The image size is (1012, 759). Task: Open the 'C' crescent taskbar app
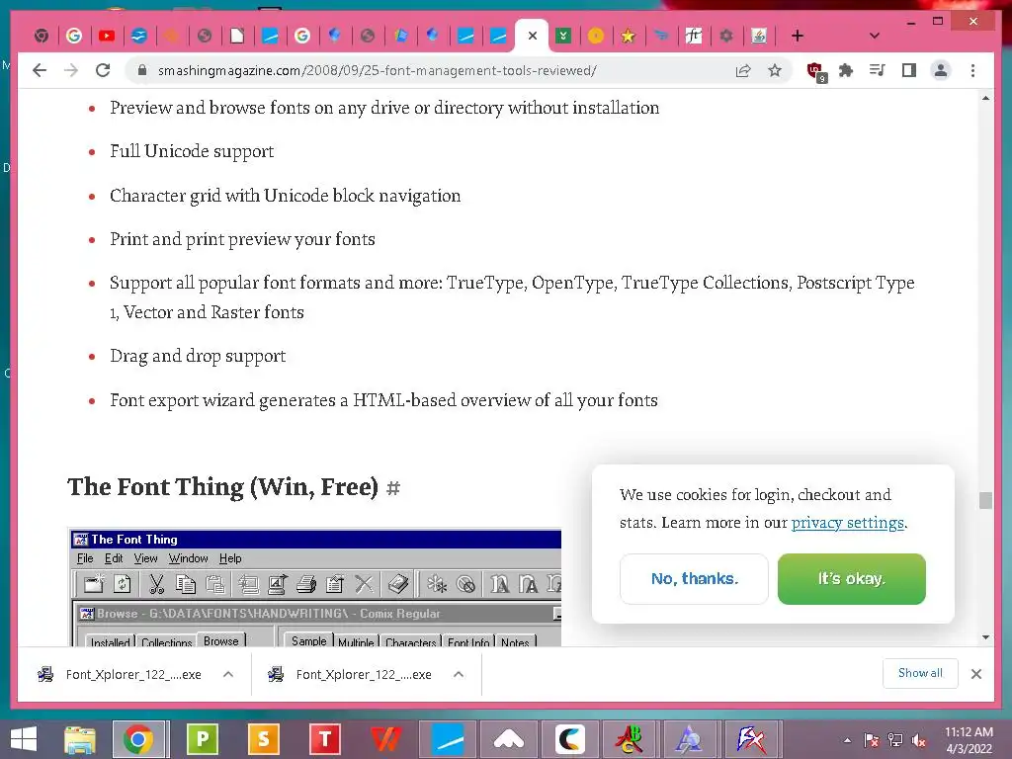[570, 739]
